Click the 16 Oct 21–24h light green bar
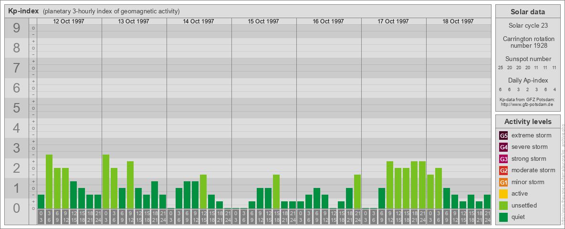The image size is (565, 229). point(357,192)
